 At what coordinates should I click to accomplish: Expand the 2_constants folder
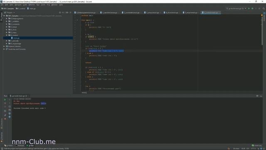[x=7, y=24]
